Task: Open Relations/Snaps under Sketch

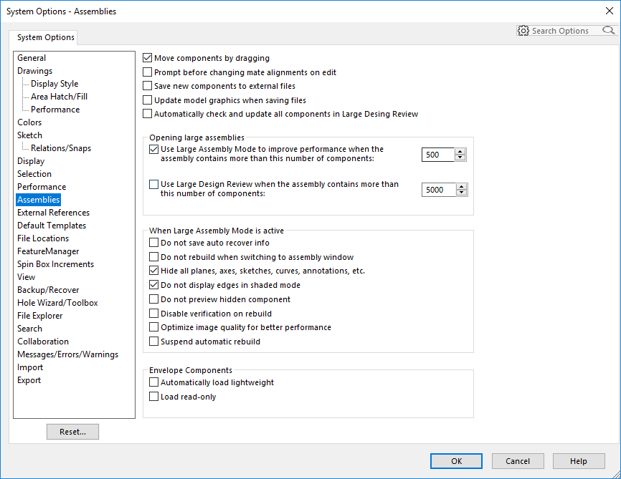Action: click(61, 148)
